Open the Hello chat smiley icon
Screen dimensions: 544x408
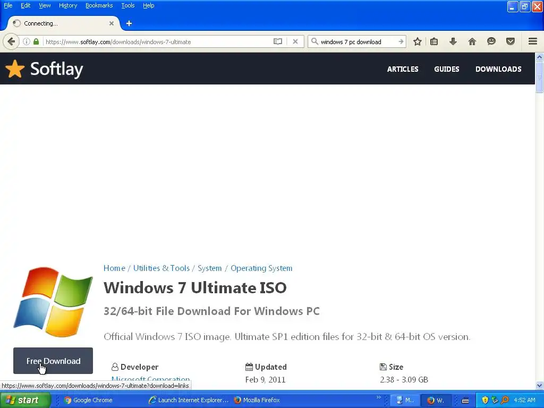click(491, 41)
